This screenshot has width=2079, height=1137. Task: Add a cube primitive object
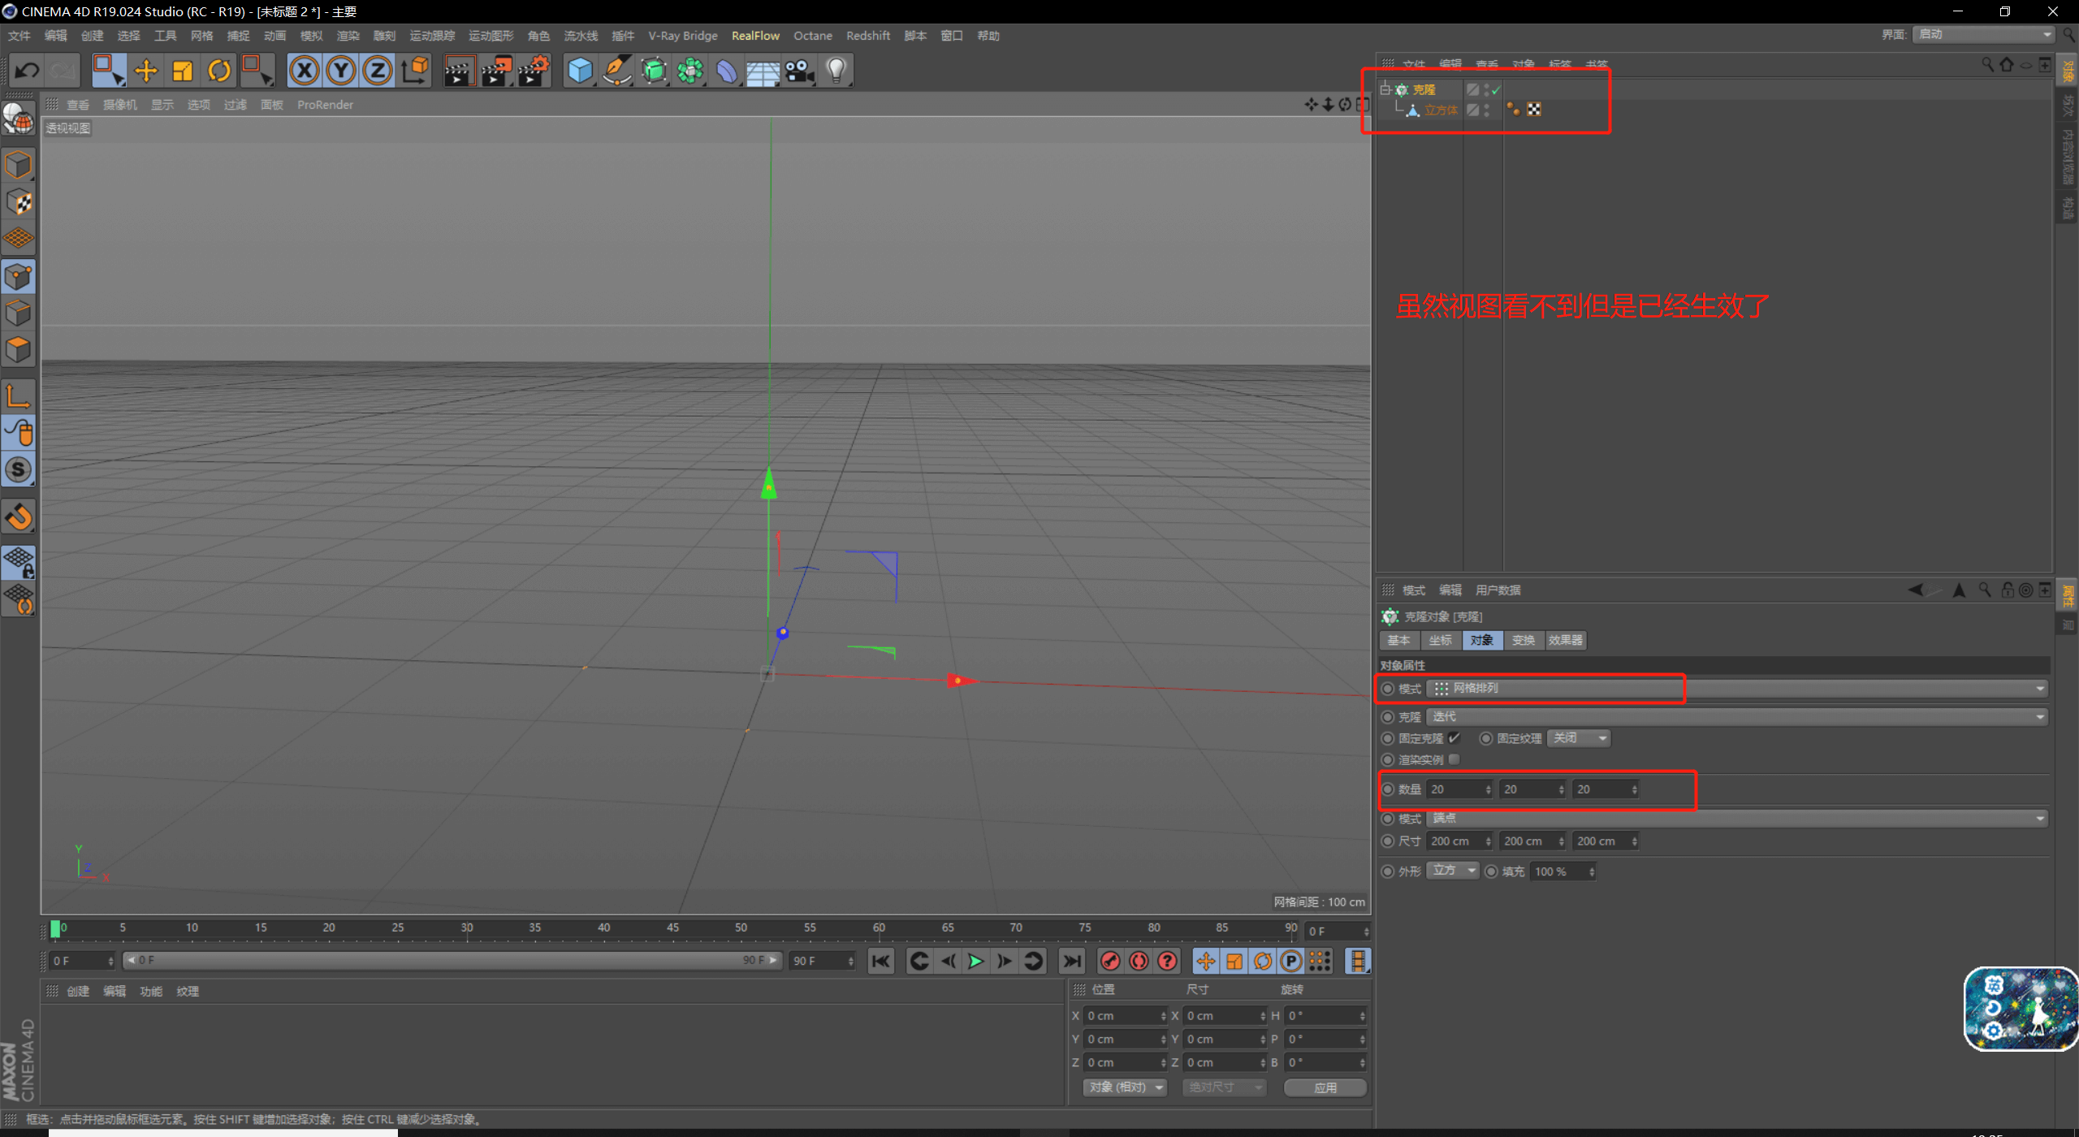(580, 71)
